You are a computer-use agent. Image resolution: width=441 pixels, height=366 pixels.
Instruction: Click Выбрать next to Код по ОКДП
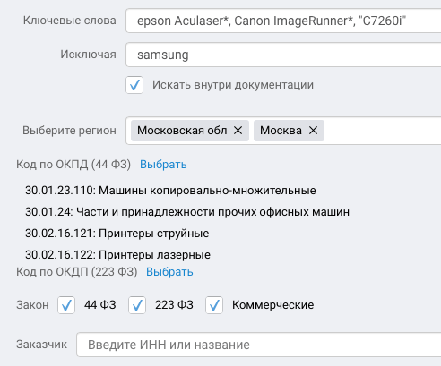(x=169, y=272)
